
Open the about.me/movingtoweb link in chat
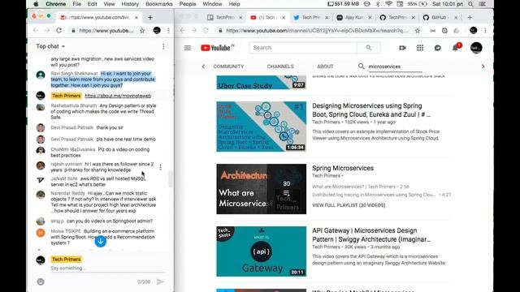pyautogui.click(x=118, y=96)
